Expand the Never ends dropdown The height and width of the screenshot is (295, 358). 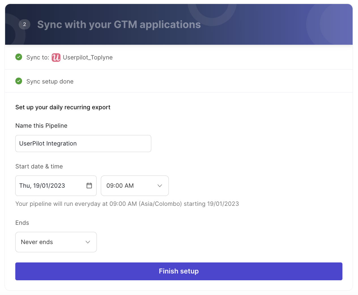pos(56,242)
